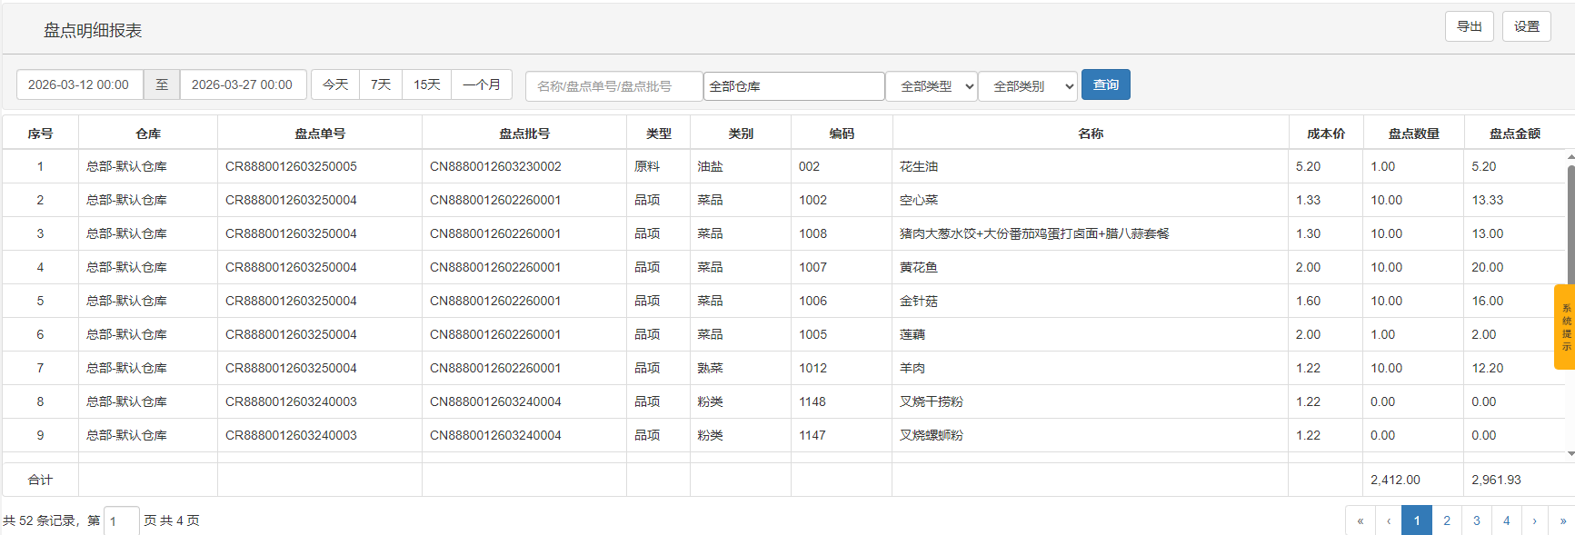This screenshot has height=535, width=1575.
Task: Go to first page using double-arrow icon
Action: (1360, 520)
